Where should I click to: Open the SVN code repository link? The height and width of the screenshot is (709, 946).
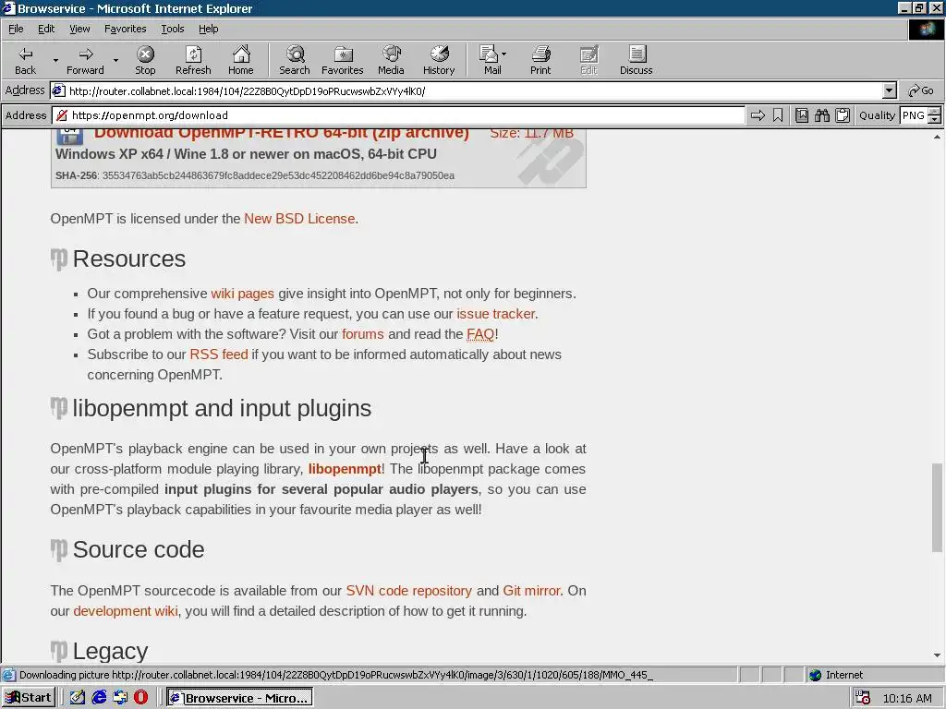409,591
